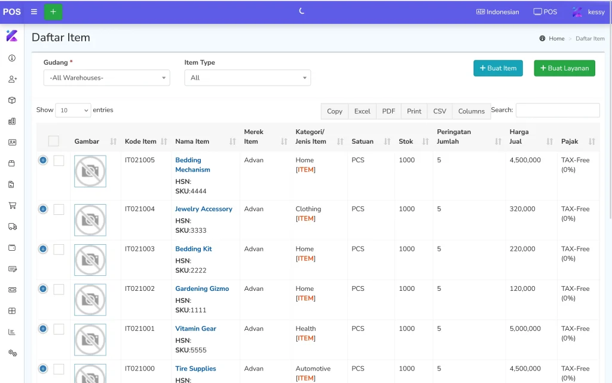The width and height of the screenshot is (612, 383).
Task: Switch theme using the moon icon
Action: pos(302,11)
